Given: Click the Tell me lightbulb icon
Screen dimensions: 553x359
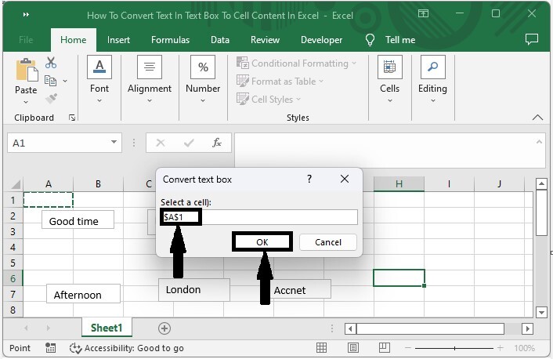Looking at the screenshot, I should point(370,40).
